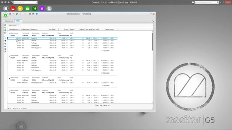Open the dark green module icon
232x130 pixels.
coord(35,9)
